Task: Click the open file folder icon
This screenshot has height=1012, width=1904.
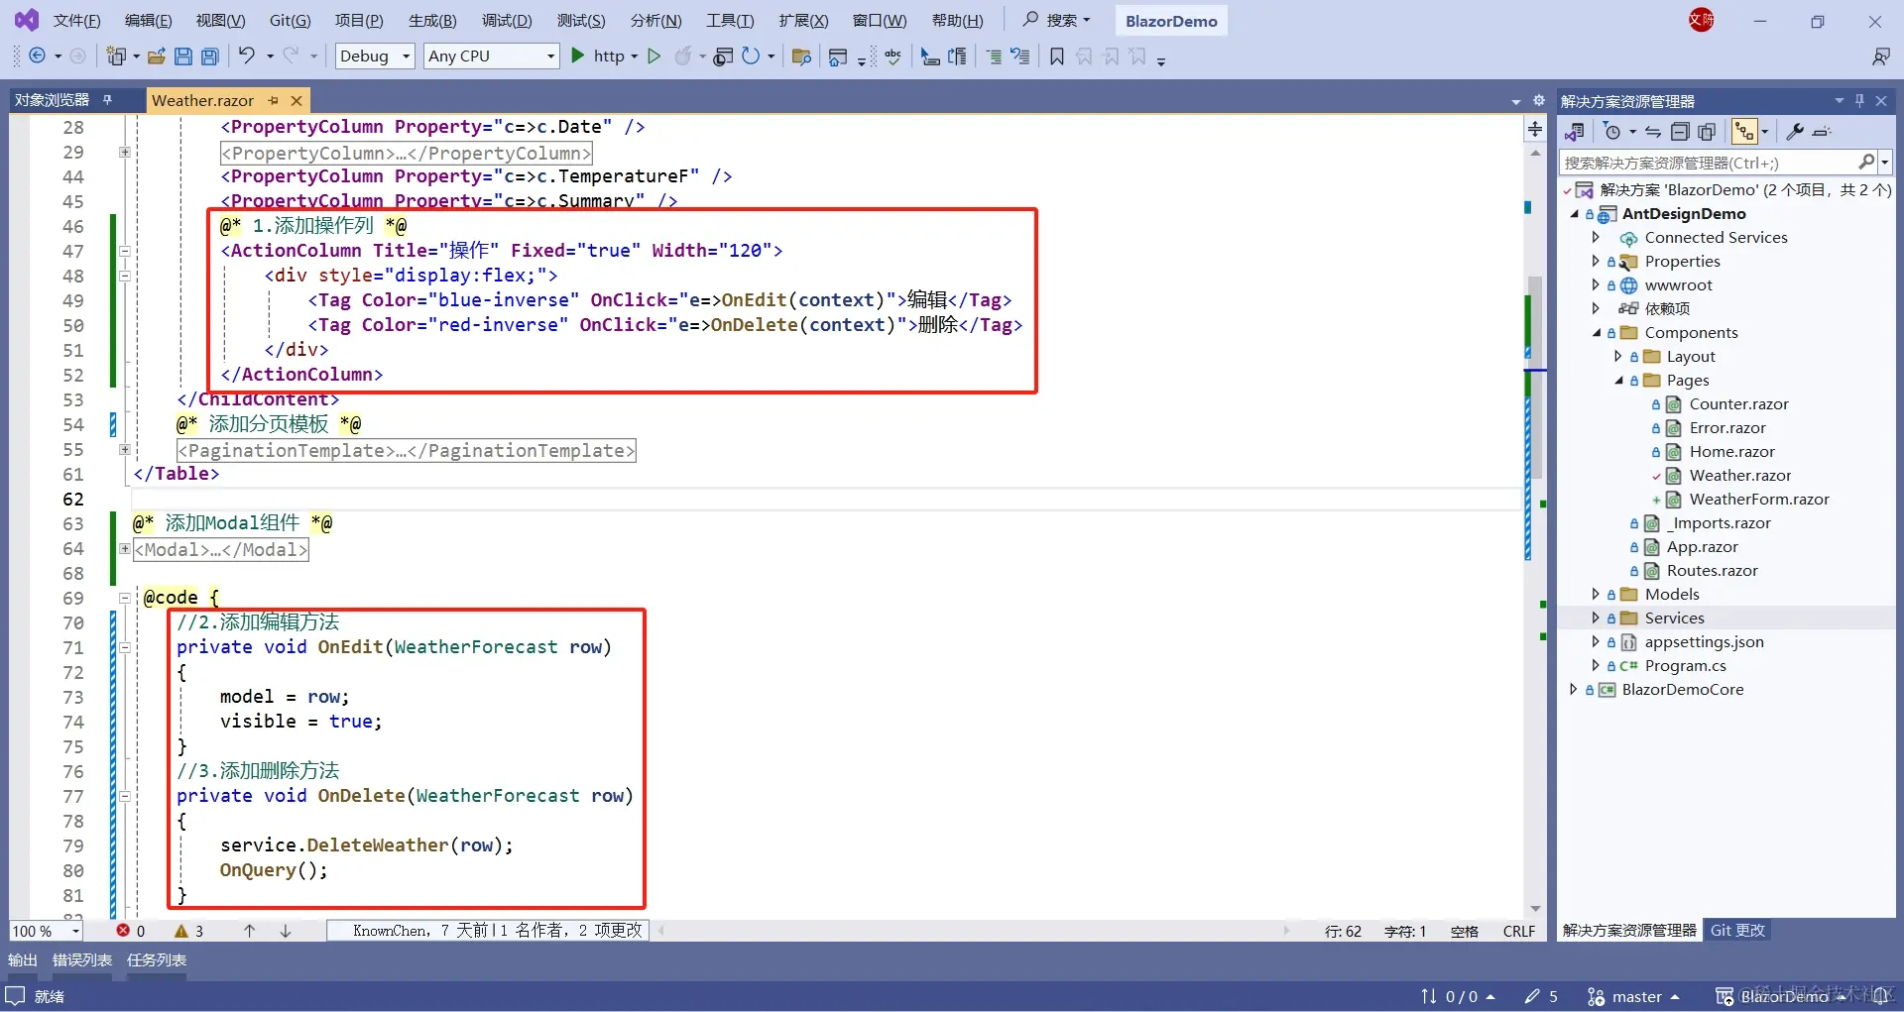Action: point(156,56)
